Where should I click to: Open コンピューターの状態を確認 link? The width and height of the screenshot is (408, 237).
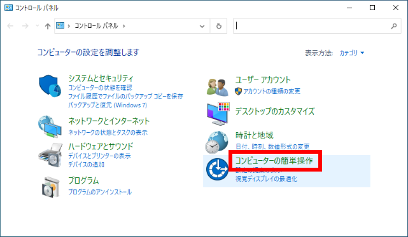click(100, 88)
